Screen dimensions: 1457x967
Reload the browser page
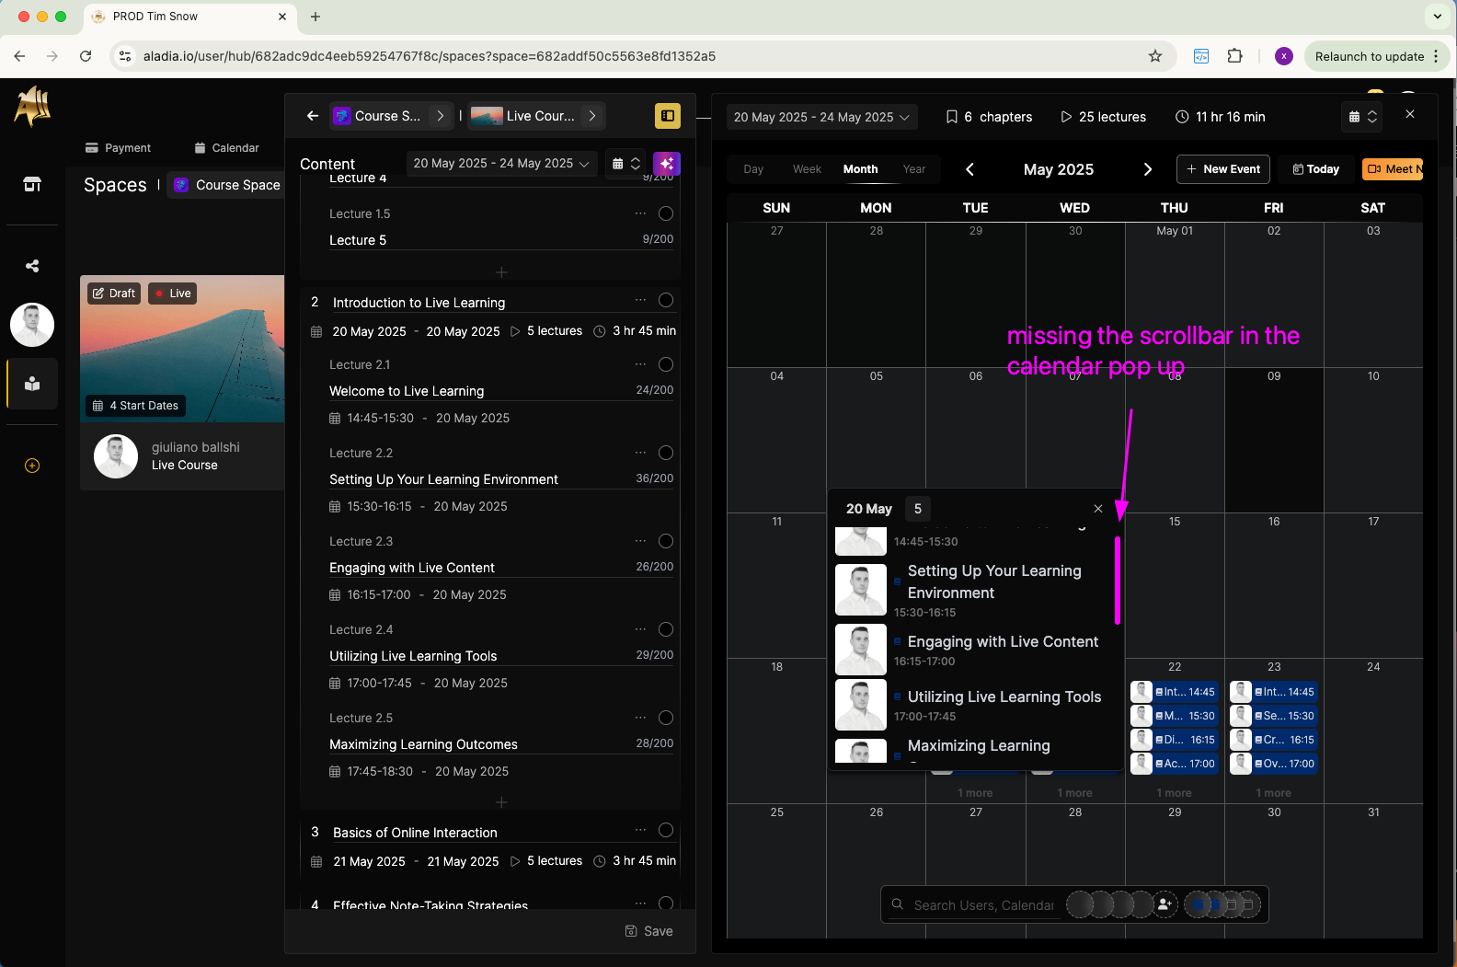pos(86,56)
